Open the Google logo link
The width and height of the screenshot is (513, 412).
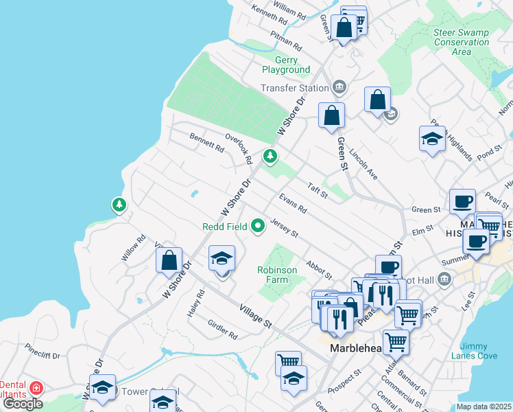pos(23,403)
